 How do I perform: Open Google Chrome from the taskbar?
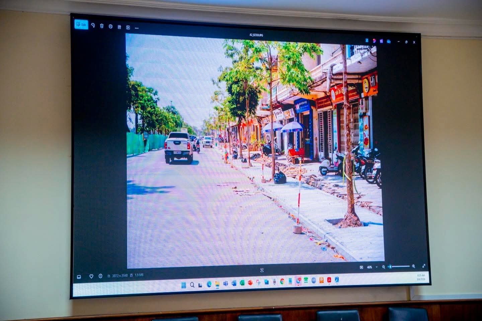(282, 281)
